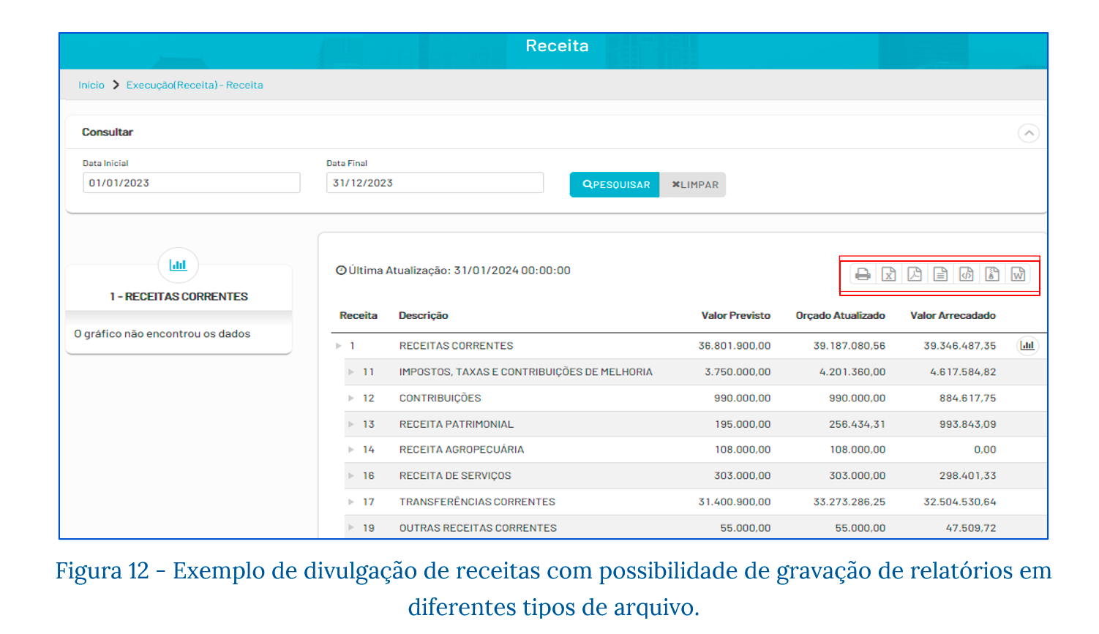Sort by Orçado Atualizado column header
This screenshot has width=1099, height=634.
(841, 316)
